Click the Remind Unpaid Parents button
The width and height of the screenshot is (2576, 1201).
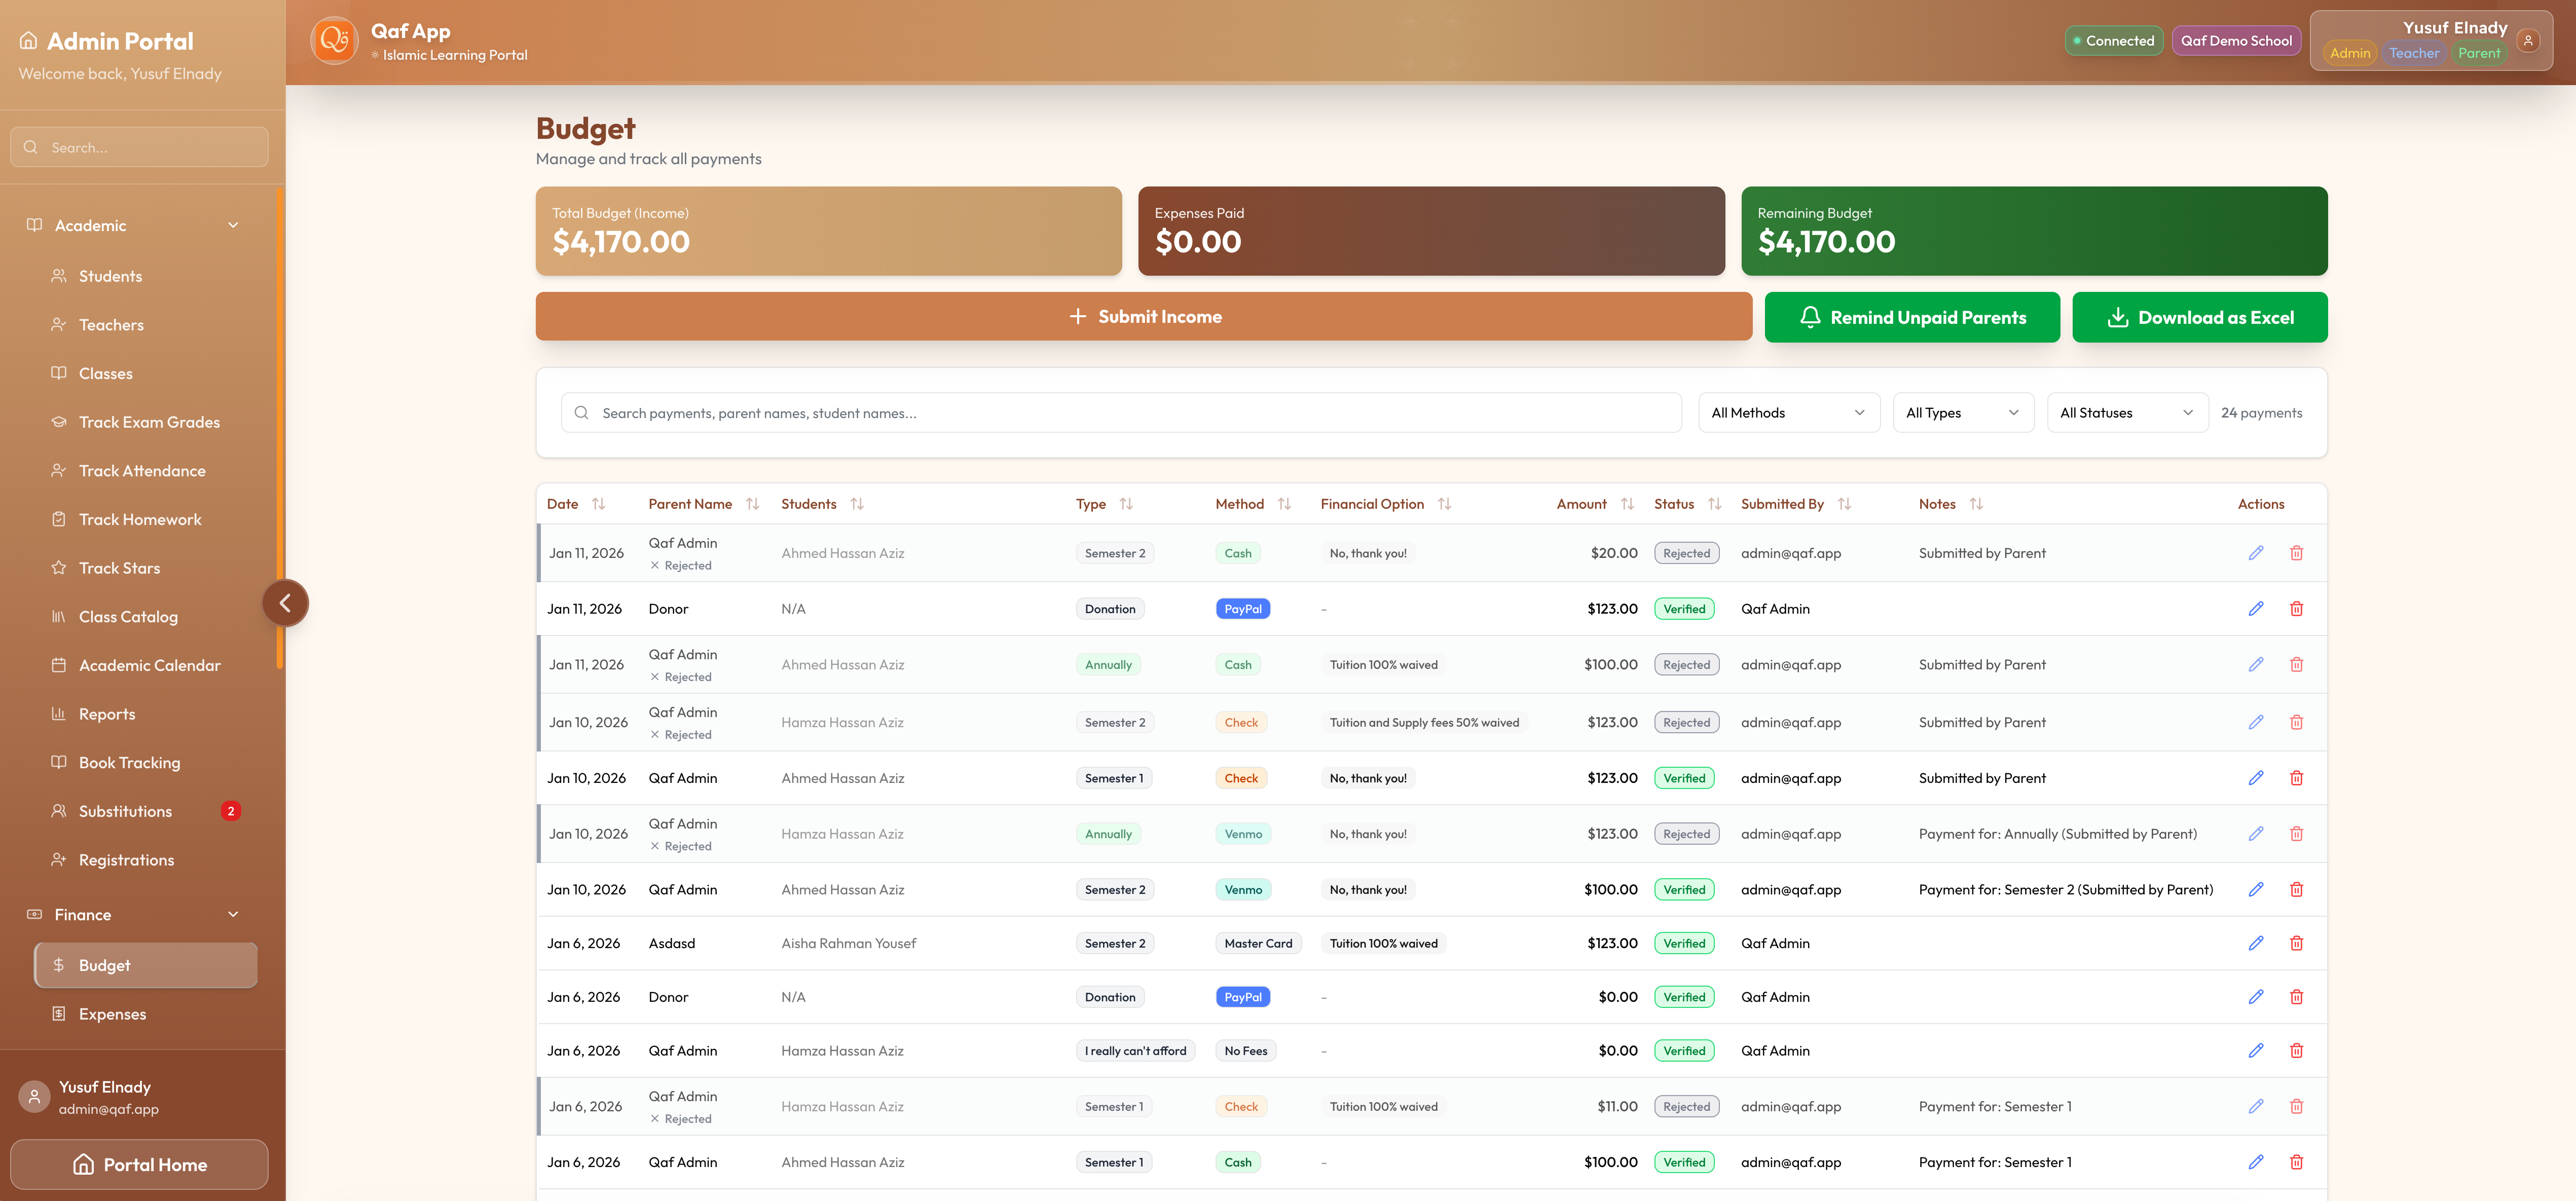(1912, 317)
